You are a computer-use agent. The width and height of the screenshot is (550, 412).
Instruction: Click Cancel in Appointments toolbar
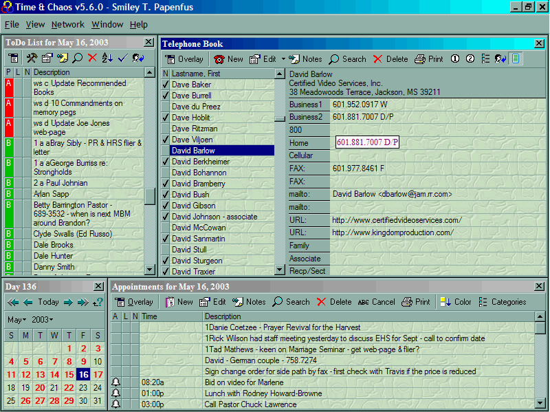376,302
